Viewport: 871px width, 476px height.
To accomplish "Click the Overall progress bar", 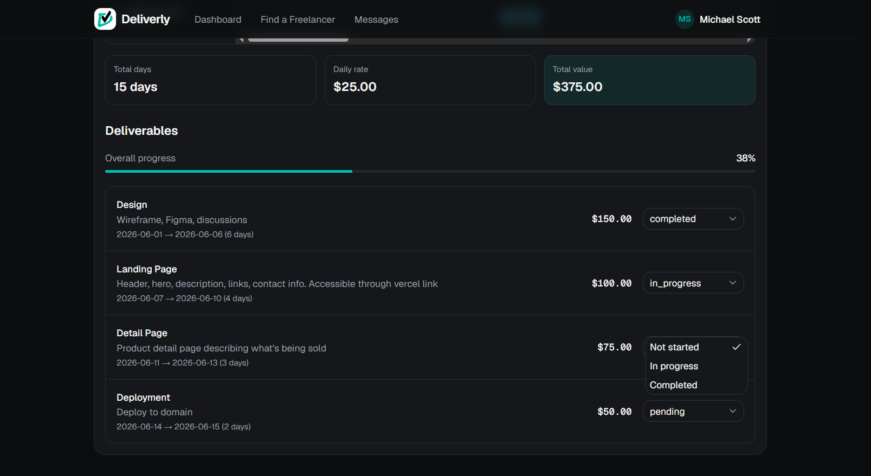I will 430,171.
